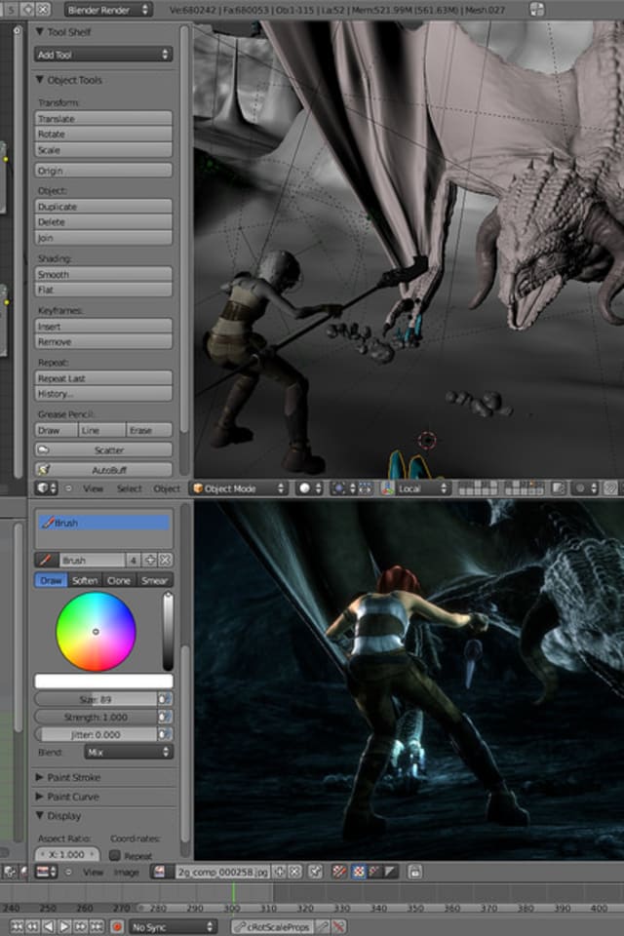624x936 pixels.
Task: Play animation in reverse
Action: click(49, 926)
